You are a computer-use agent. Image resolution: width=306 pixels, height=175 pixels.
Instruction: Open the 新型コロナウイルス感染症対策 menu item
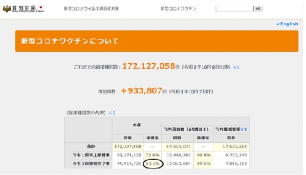click(91, 9)
